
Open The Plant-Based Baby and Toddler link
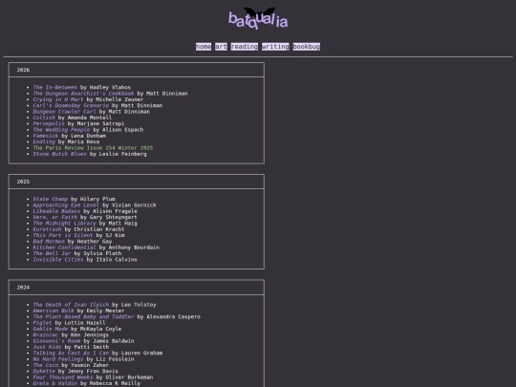[x=83, y=316]
